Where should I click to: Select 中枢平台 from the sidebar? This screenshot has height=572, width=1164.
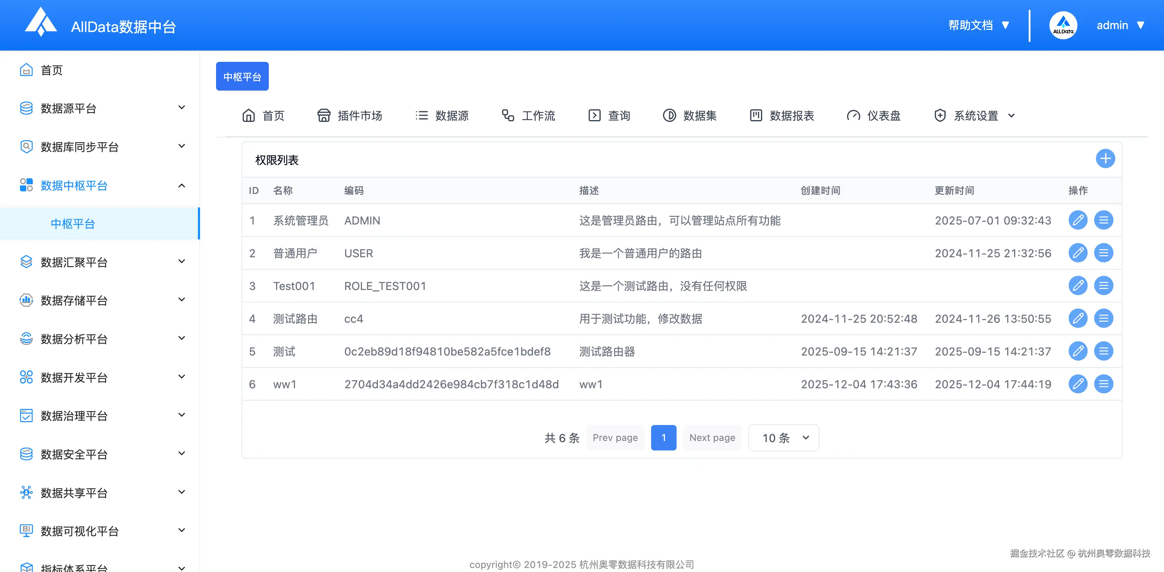coord(73,223)
